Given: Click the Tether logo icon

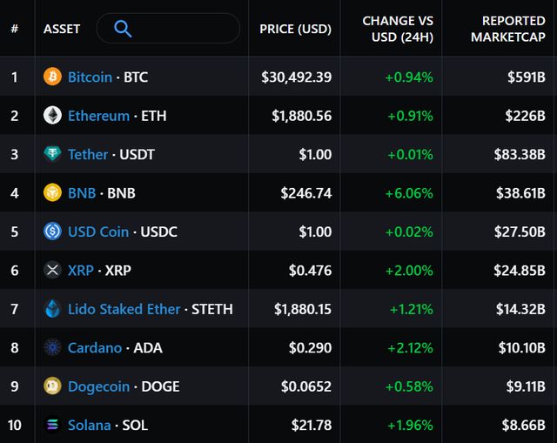Looking at the screenshot, I should [53, 154].
